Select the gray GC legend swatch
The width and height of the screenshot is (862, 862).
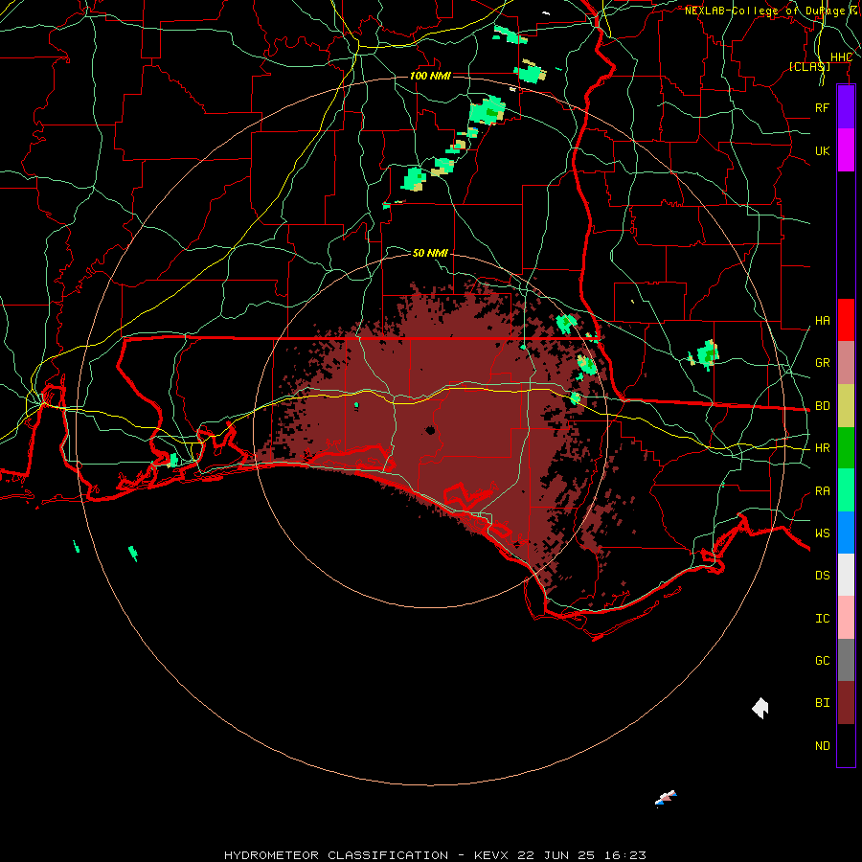[x=846, y=660]
